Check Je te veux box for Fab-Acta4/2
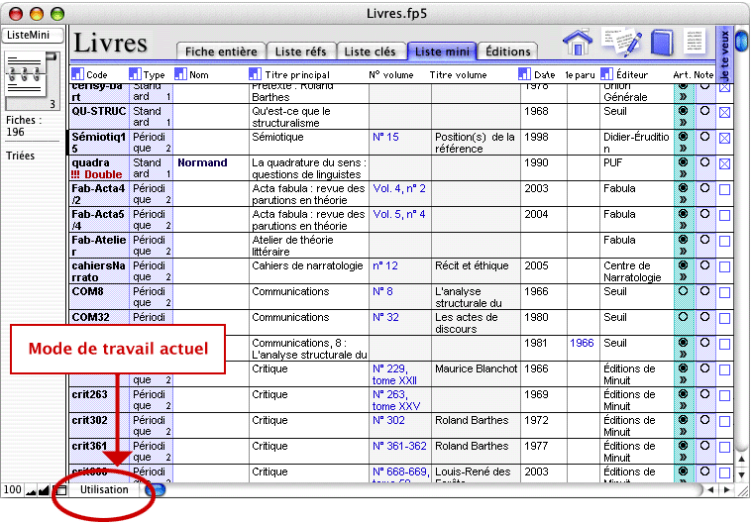The height and width of the screenshot is (524, 751). (724, 189)
